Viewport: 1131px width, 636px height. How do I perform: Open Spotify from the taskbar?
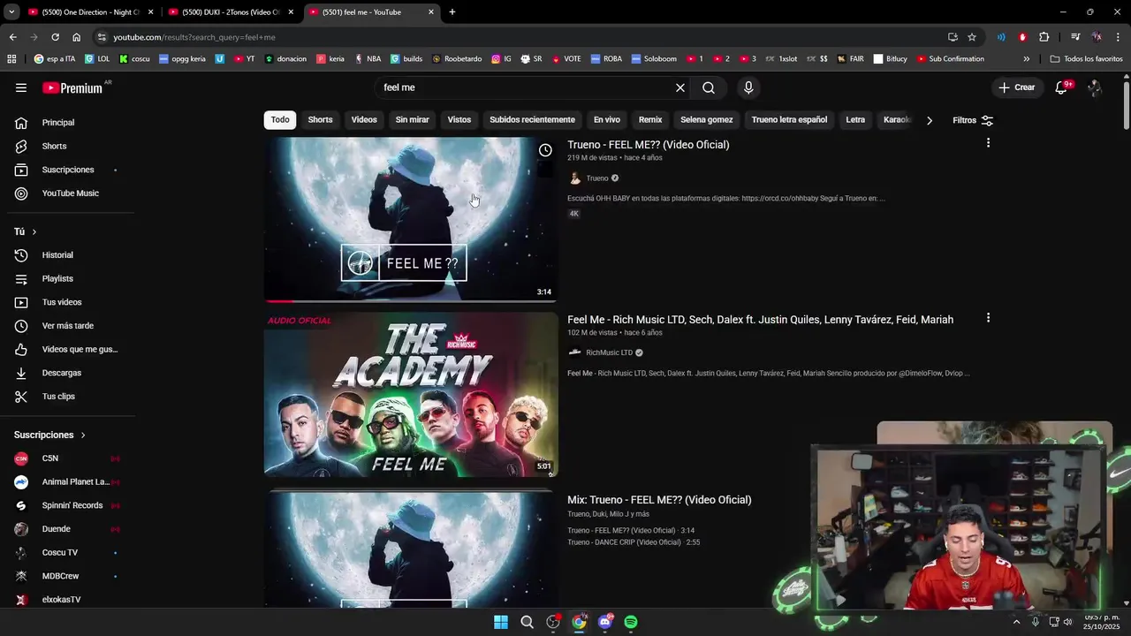coord(631,622)
